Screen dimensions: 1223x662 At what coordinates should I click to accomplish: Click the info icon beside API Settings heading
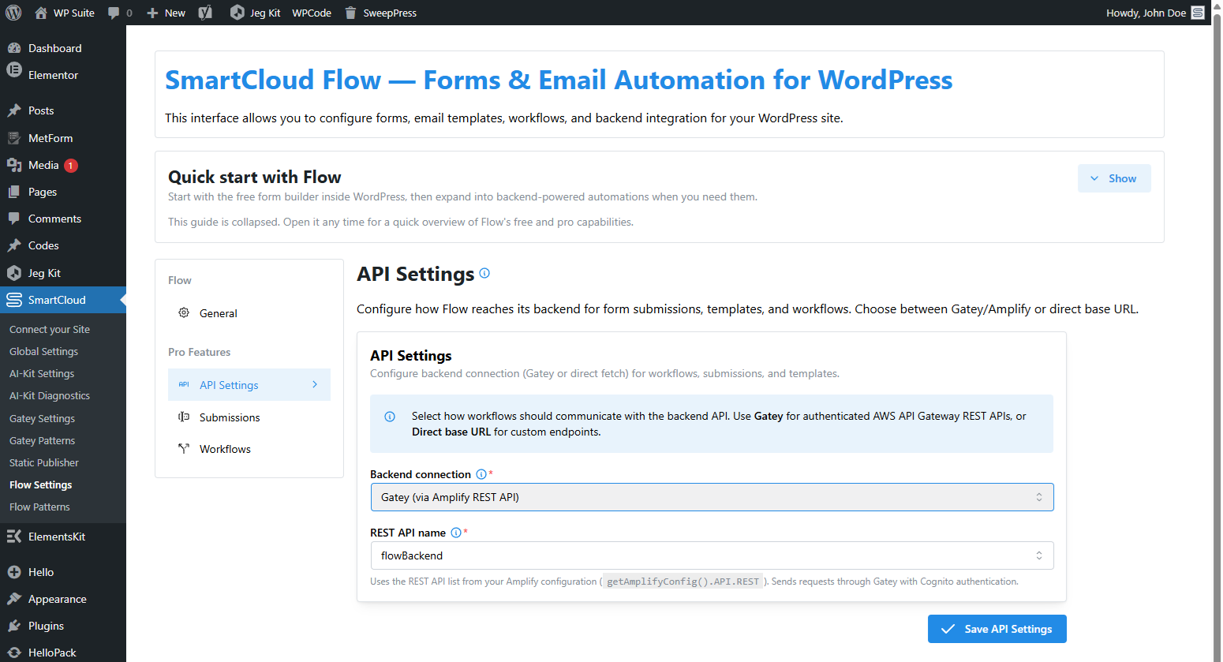[484, 273]
